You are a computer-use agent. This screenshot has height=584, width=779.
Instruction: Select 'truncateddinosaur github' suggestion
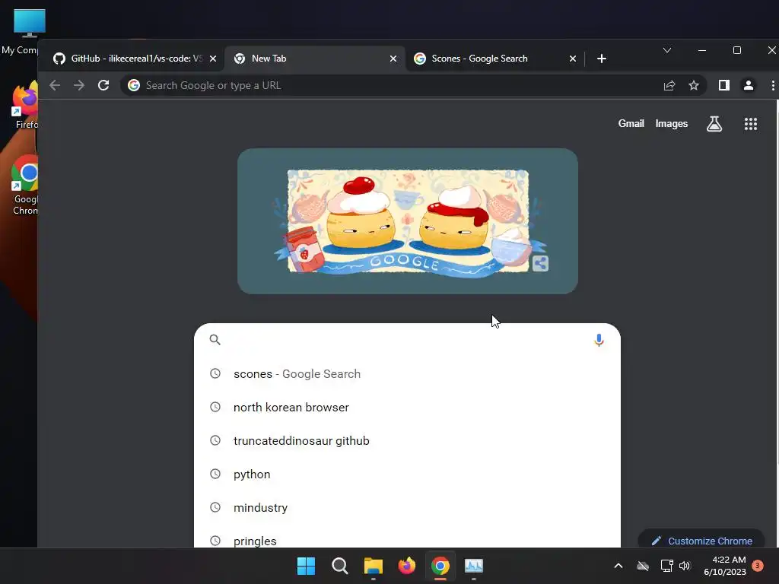click(407, 441)
